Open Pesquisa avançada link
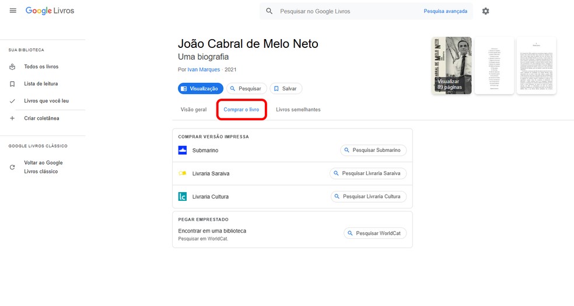574x306 pixels. coord(445,11)
